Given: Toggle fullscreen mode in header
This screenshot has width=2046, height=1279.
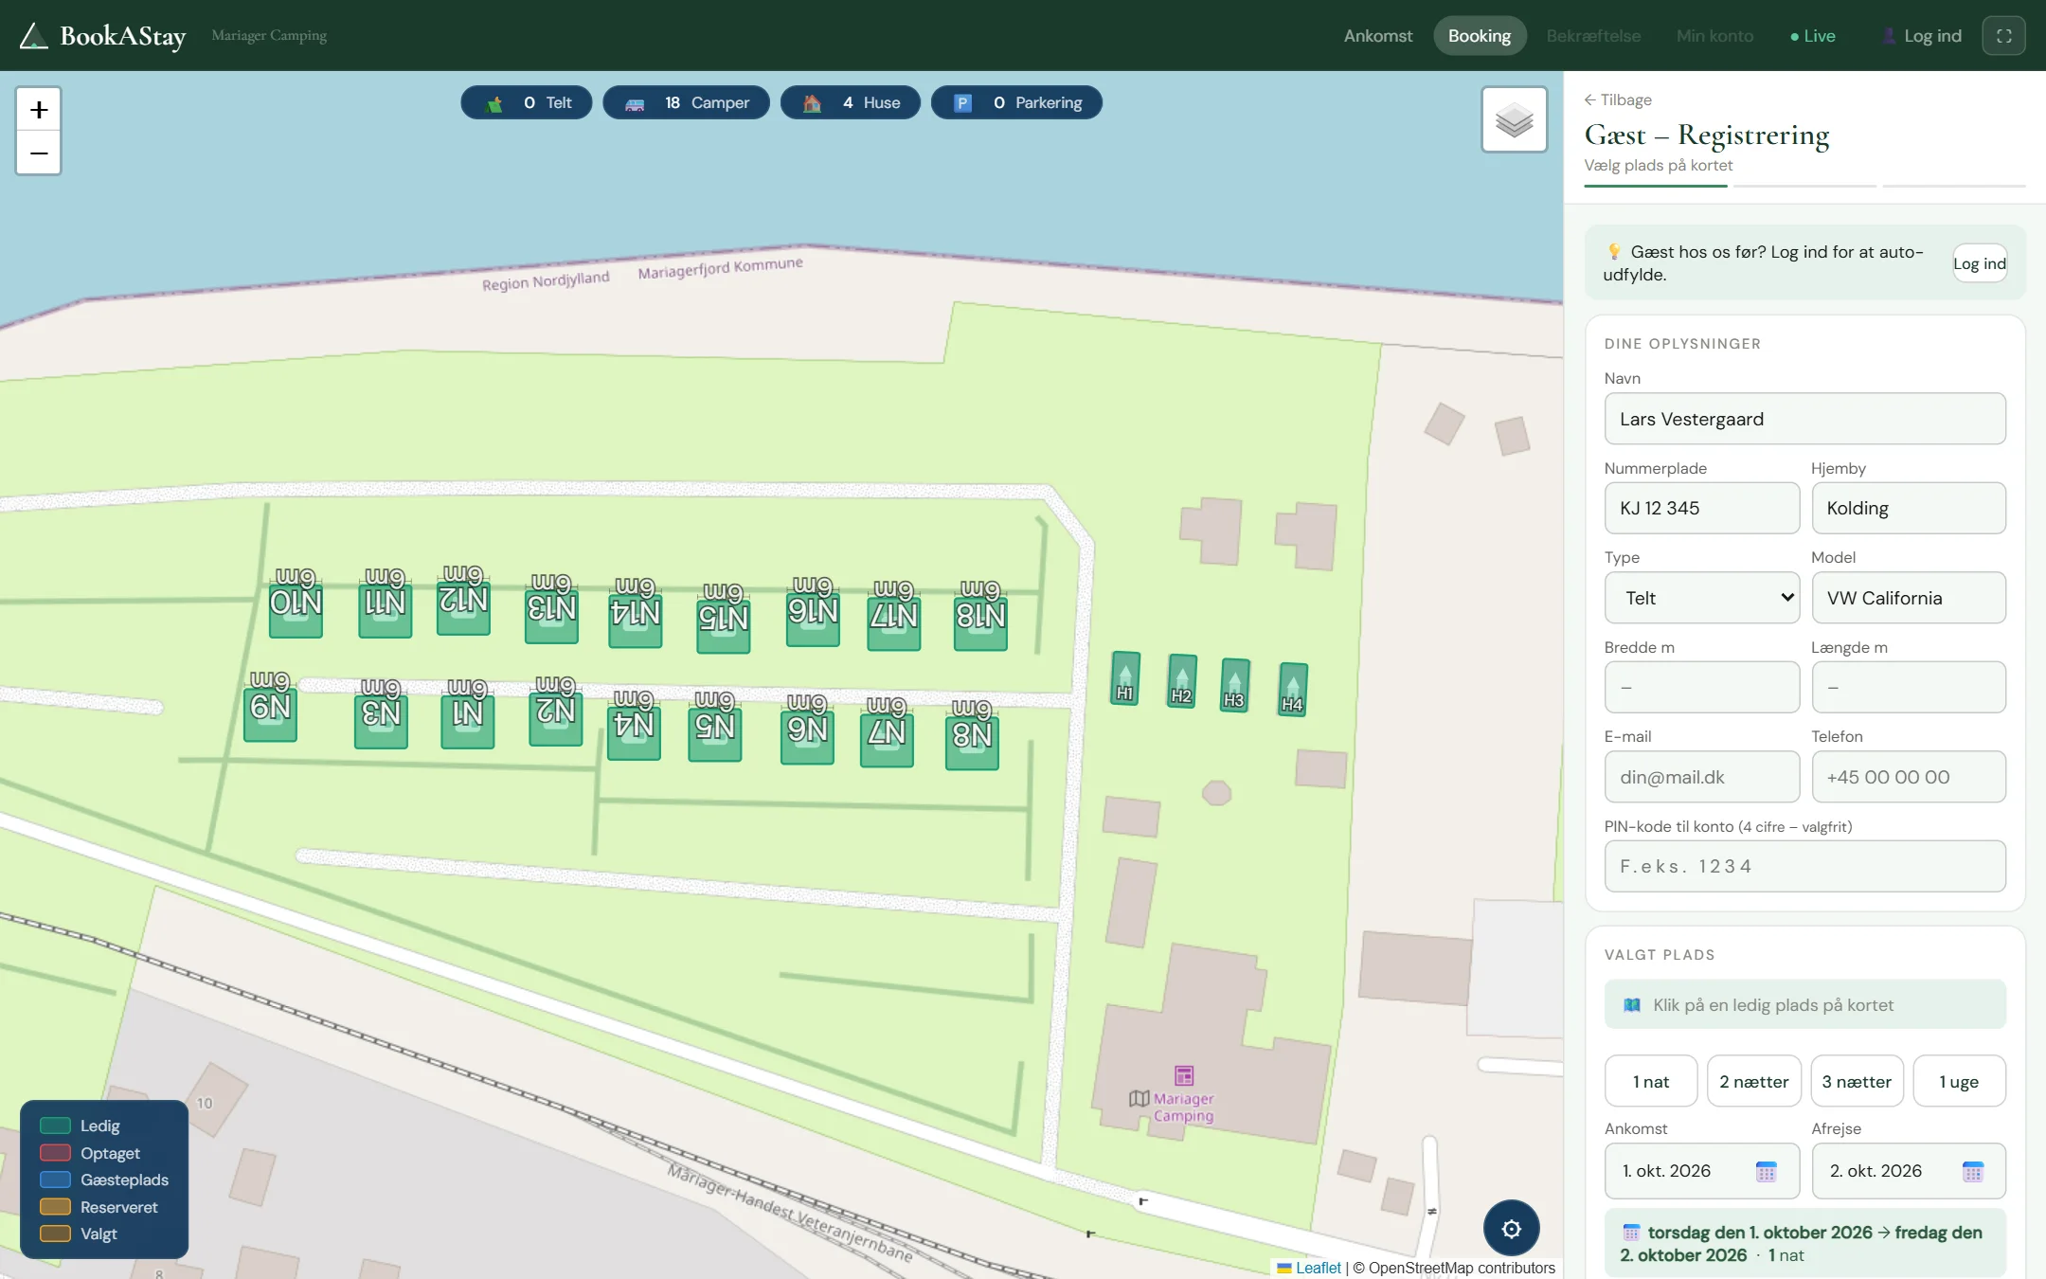Looking at the screenshot, I should [2003, 36].
